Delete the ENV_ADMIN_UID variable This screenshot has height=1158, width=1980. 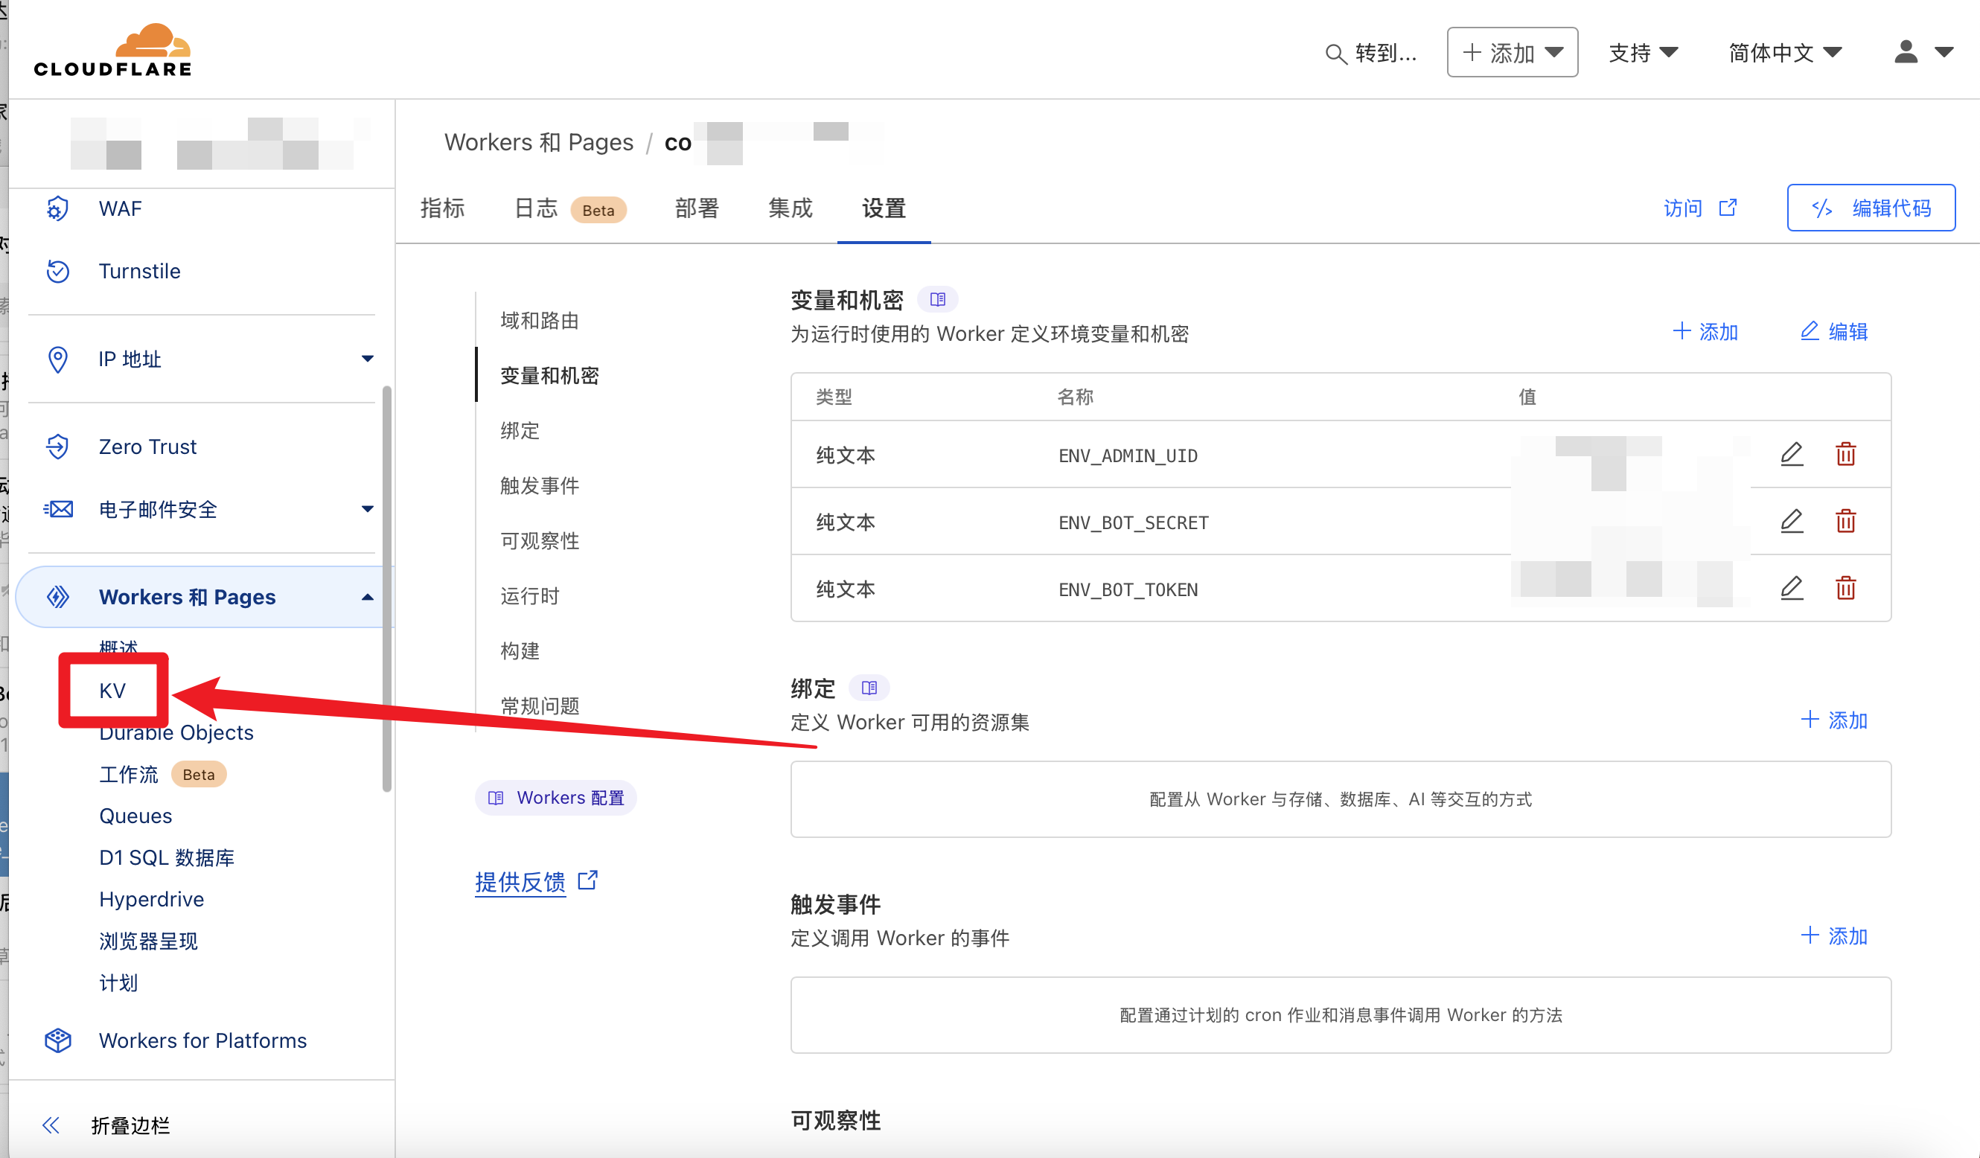(x=1846, y=454)
